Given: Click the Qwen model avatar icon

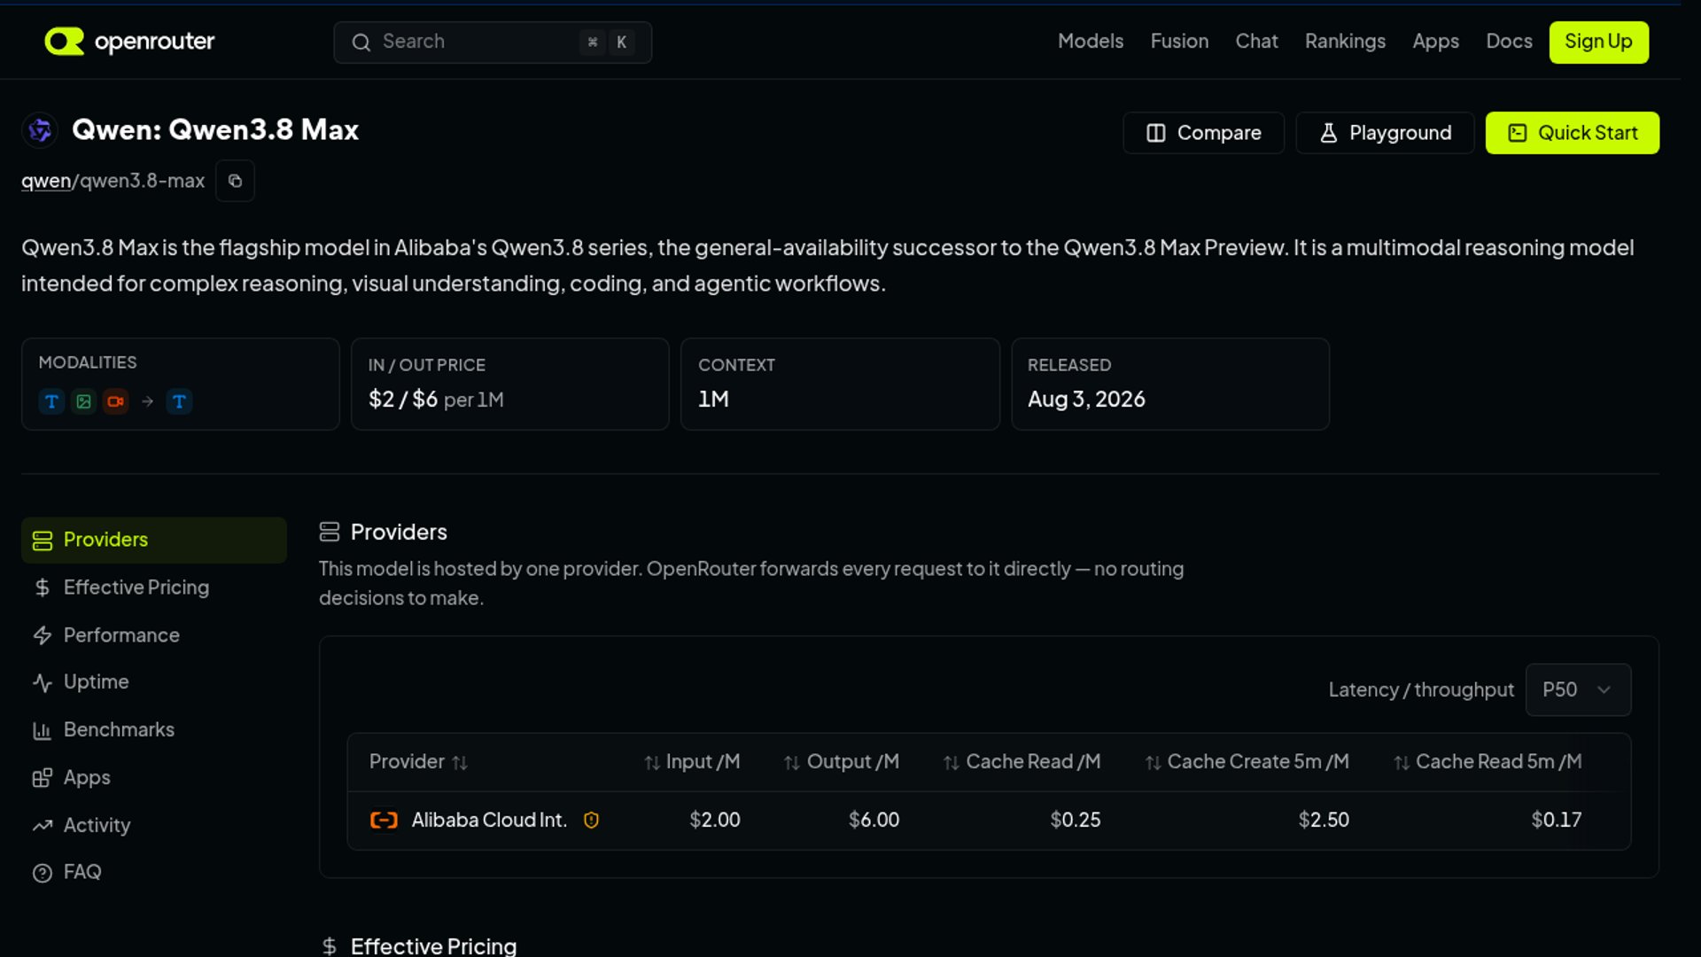Looking at the screenshot, I should (x=40, y=130).
